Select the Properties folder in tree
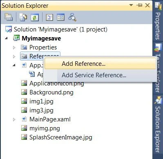The height and width of the screenshot is (159, 163). 43,47
